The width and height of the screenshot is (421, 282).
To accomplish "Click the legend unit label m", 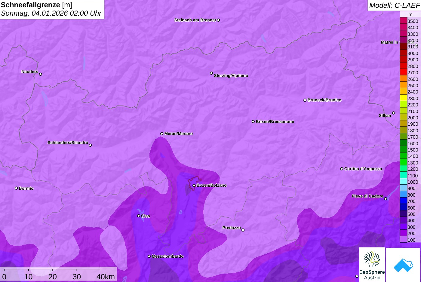I will (410, 14).
